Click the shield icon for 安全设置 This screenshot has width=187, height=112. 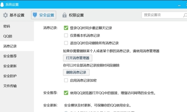pos(35,15)
